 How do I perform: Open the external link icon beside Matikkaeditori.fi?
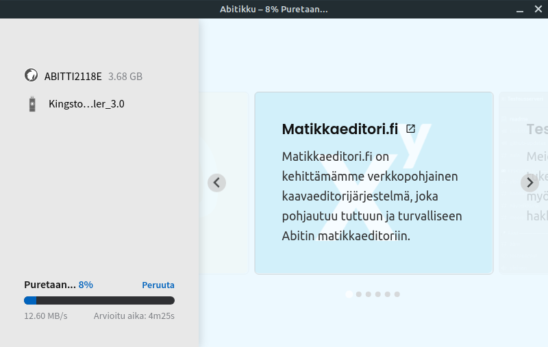(410, 129)
